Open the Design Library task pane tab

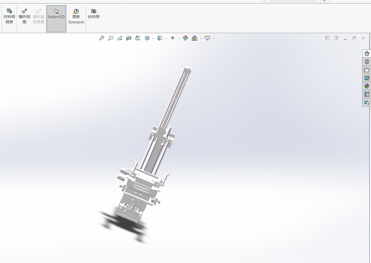click(367, 62)
